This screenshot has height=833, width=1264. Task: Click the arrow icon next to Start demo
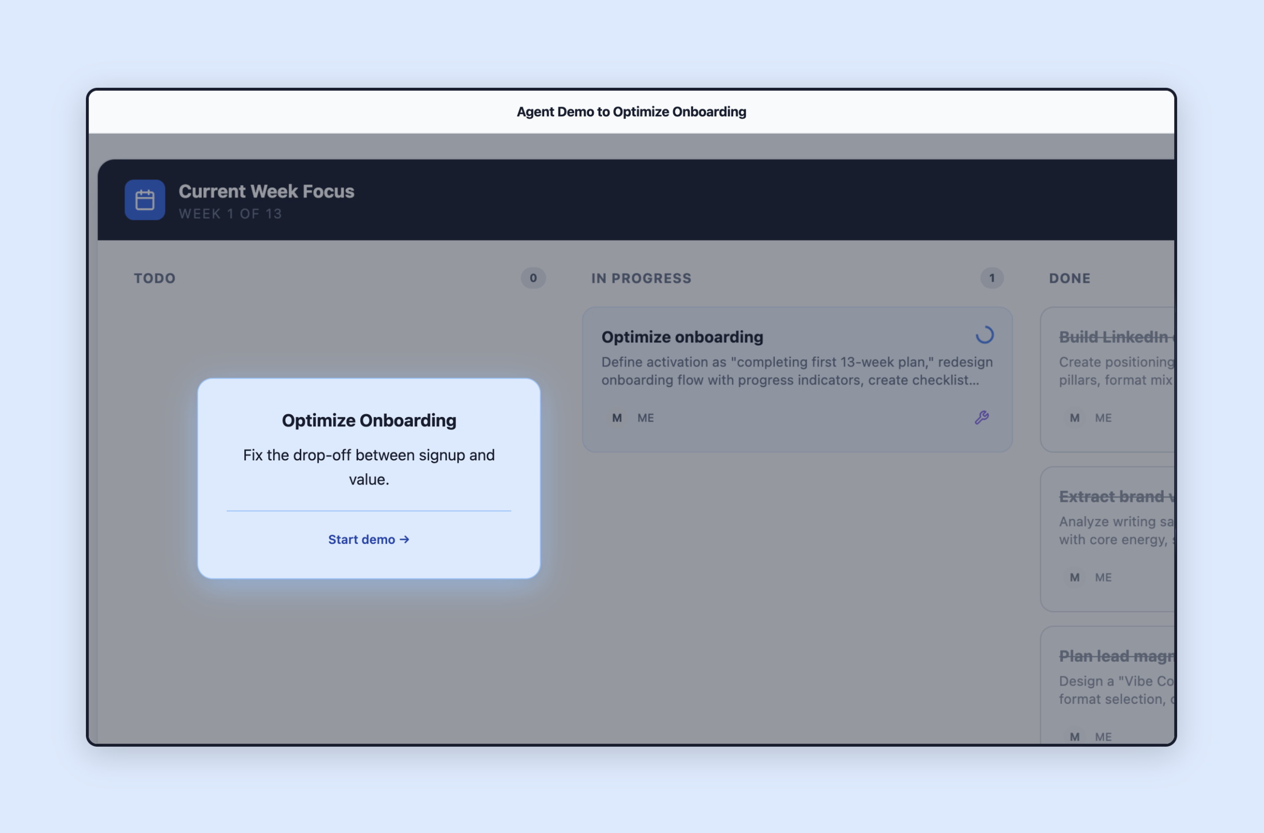pyautogui.click(x=405, y=539)
